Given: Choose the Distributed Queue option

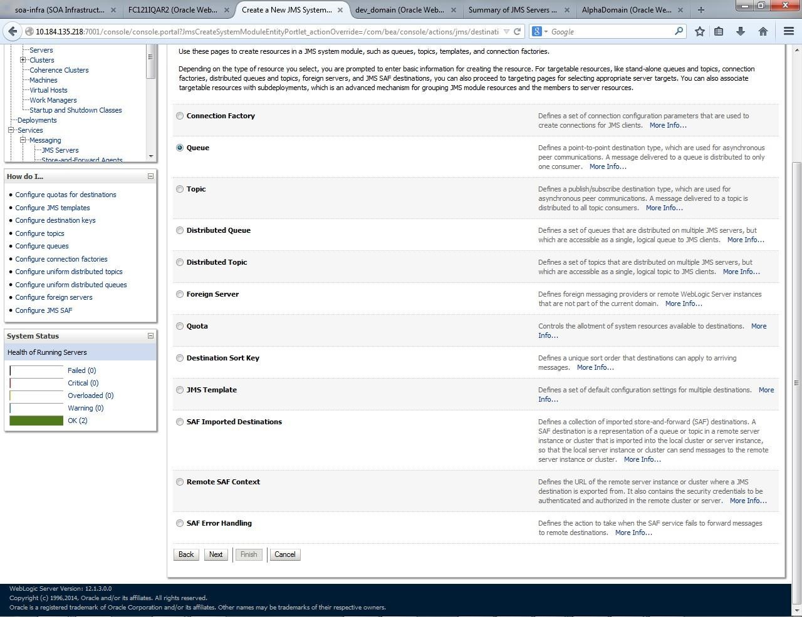Looking at the screenshot, I should pos(180,230).
